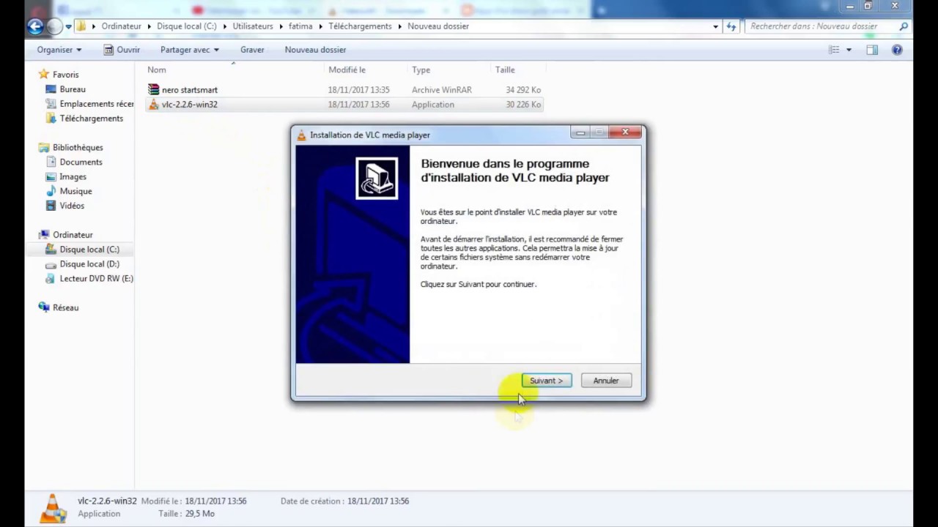Open the recent locations dropdown arrow
The image size is (938, 527).
(68, 26)
